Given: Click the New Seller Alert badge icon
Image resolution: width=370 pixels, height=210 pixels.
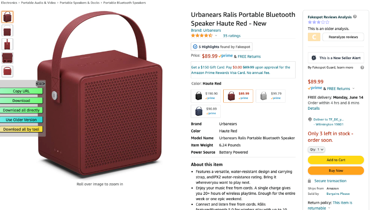Looking at the screenshot, I should point(314,58).
